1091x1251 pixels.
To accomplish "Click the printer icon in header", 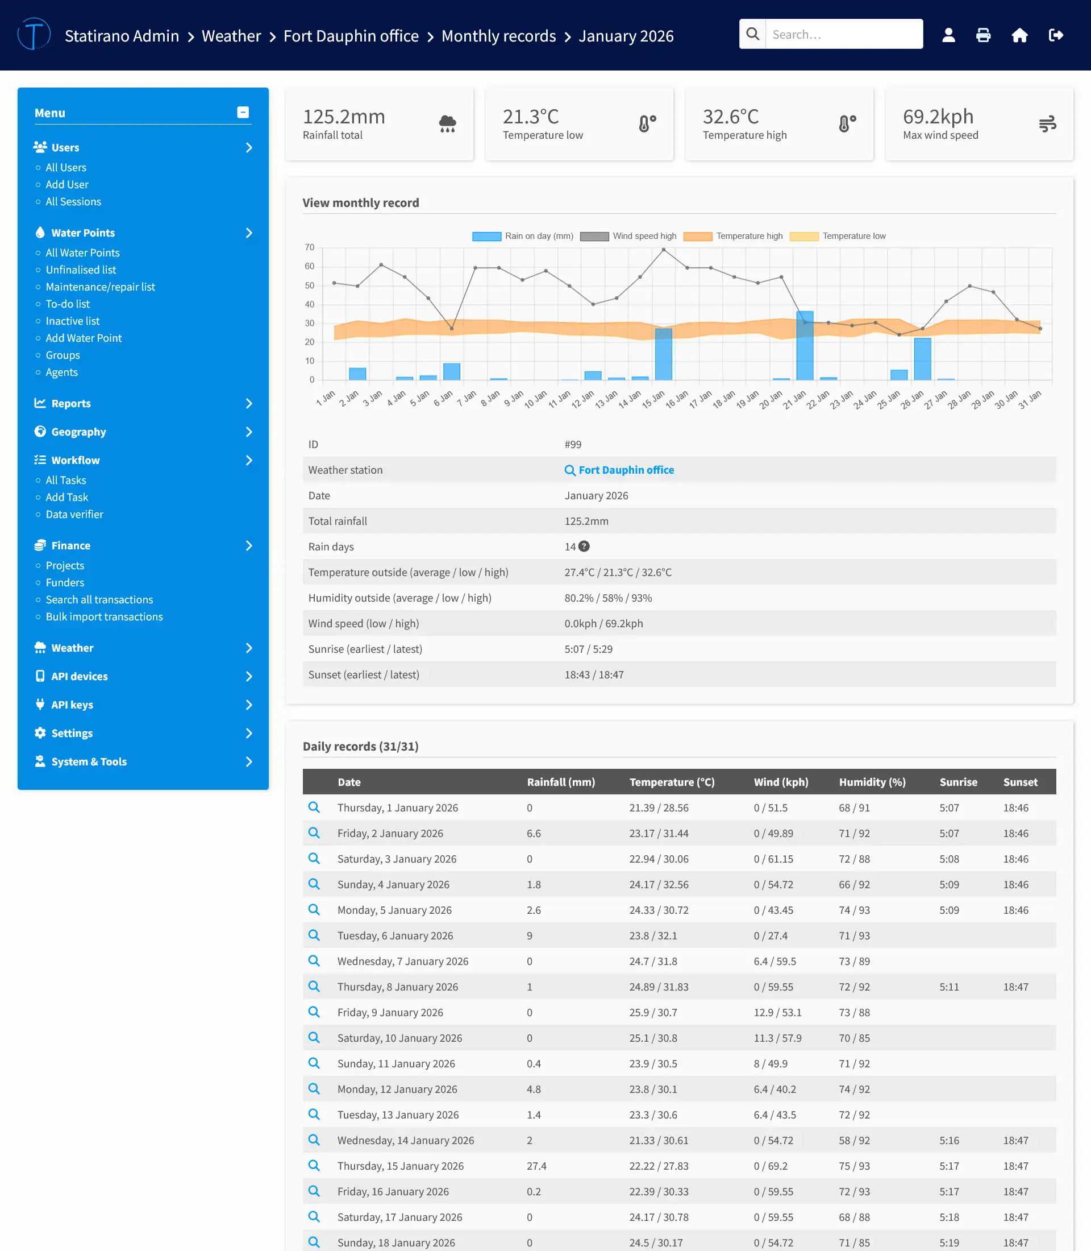I will [x=982, y=35].
